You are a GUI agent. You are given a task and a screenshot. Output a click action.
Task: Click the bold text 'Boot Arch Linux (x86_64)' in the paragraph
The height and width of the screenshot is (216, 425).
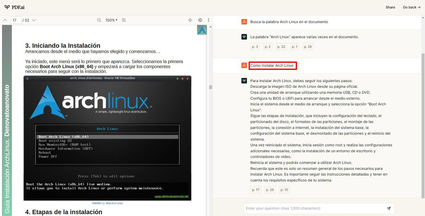[x=66, y=66]
